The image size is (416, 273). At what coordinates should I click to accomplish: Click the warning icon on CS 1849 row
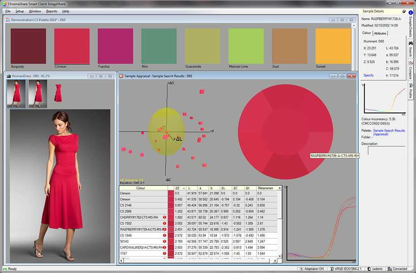(x=165, y=235)
